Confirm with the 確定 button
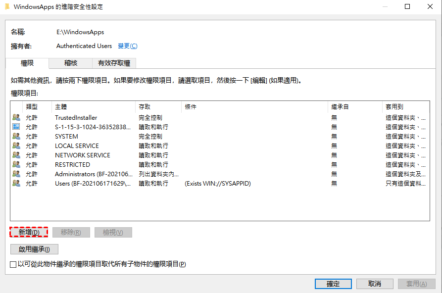 click(x=333, y=284)
